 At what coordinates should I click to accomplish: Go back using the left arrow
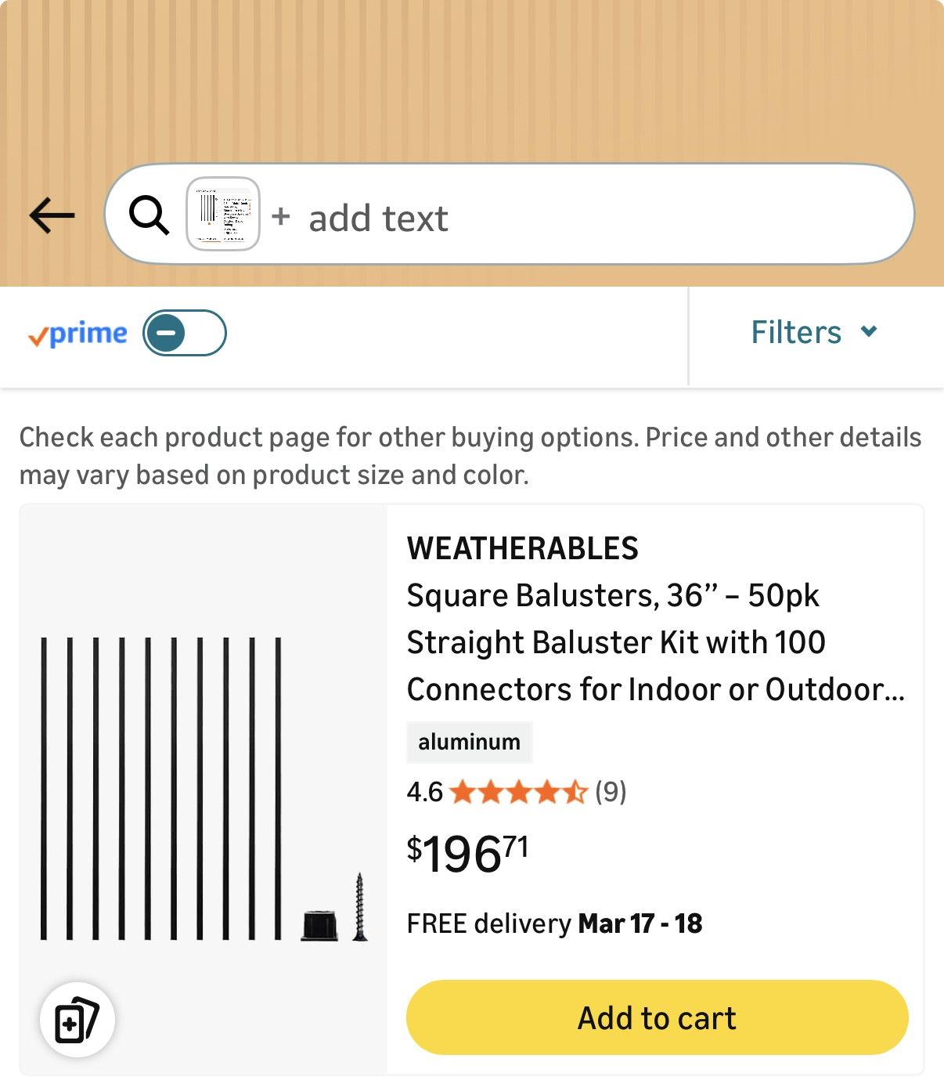pos(52,215)
